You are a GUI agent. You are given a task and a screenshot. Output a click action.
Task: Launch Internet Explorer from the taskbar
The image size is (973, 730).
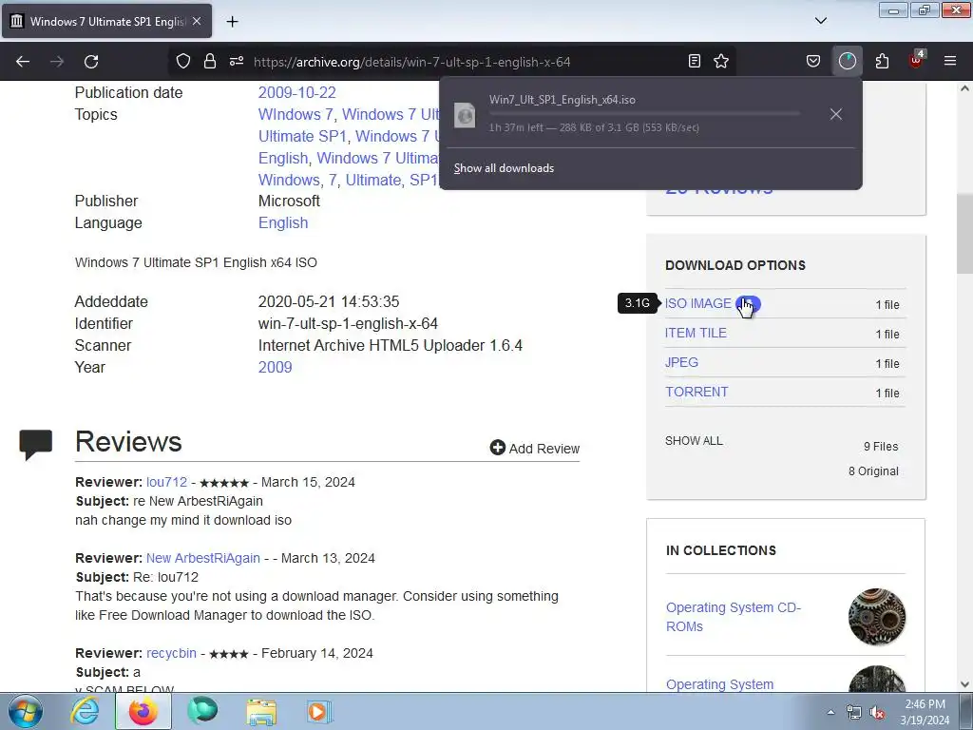[x=84, y=711]
